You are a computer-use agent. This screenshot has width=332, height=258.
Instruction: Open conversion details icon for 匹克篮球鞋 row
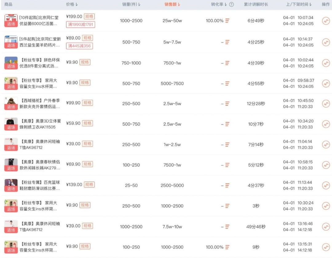[227, 186]
